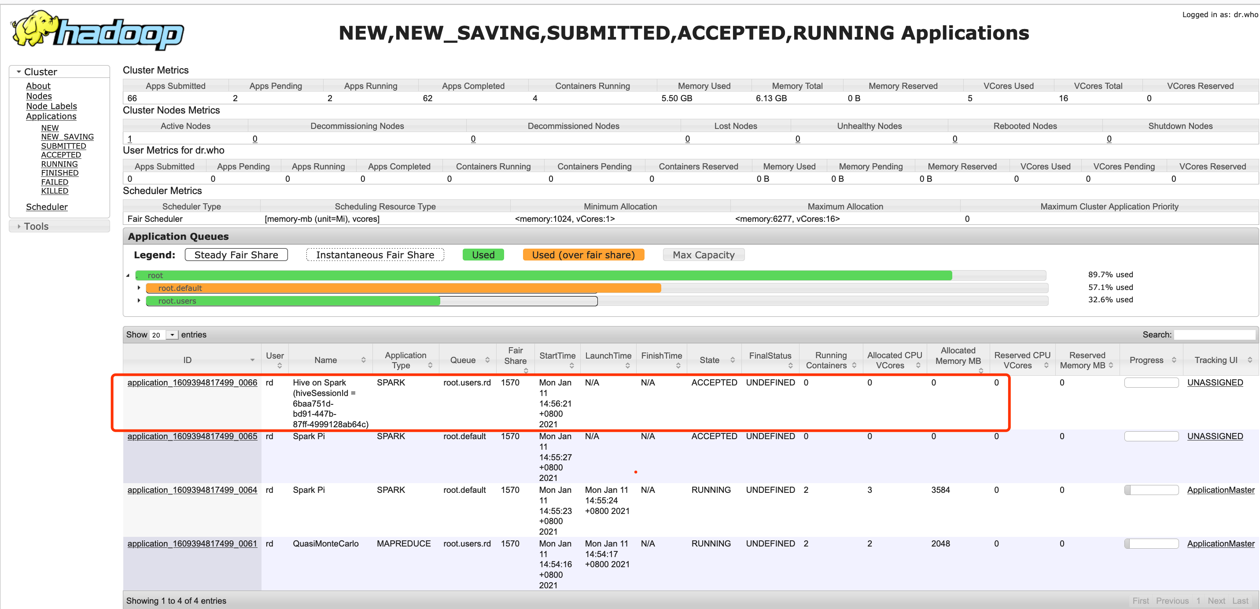This screenshot has width=1260, height=609.
Task: Open the Node Labels page
Action: pos(52,106)
